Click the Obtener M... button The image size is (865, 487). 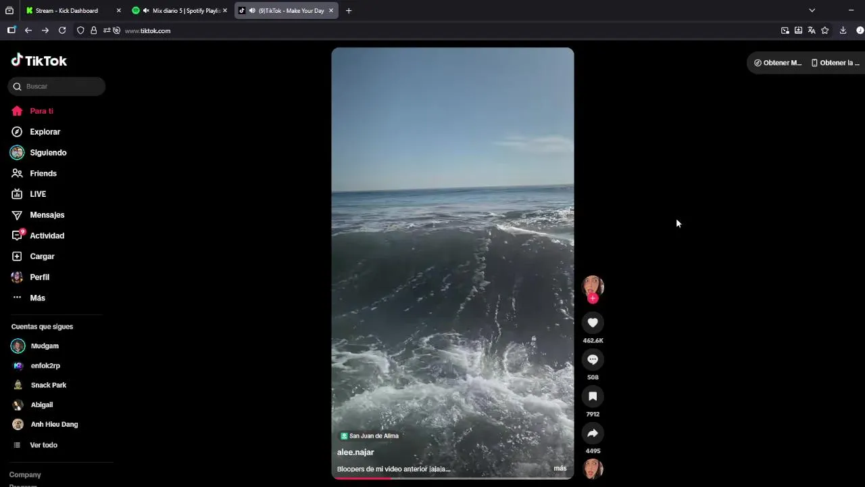pyautogui.click(x=778, y=63)
